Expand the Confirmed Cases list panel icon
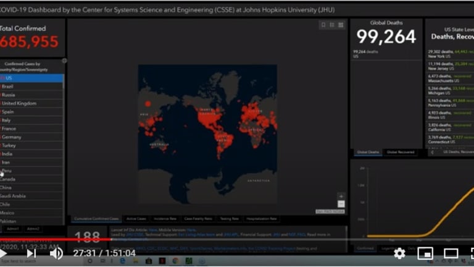The width and height of the screenshot is (474, 267). point(64,61)
